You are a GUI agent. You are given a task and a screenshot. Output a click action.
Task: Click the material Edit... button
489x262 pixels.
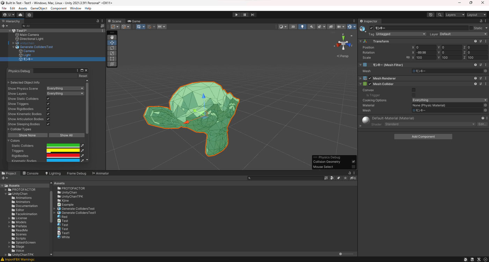tap(482, 124)
